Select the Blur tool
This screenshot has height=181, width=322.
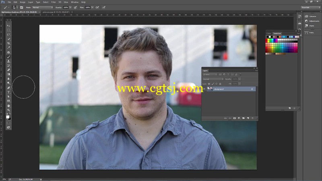8,79
